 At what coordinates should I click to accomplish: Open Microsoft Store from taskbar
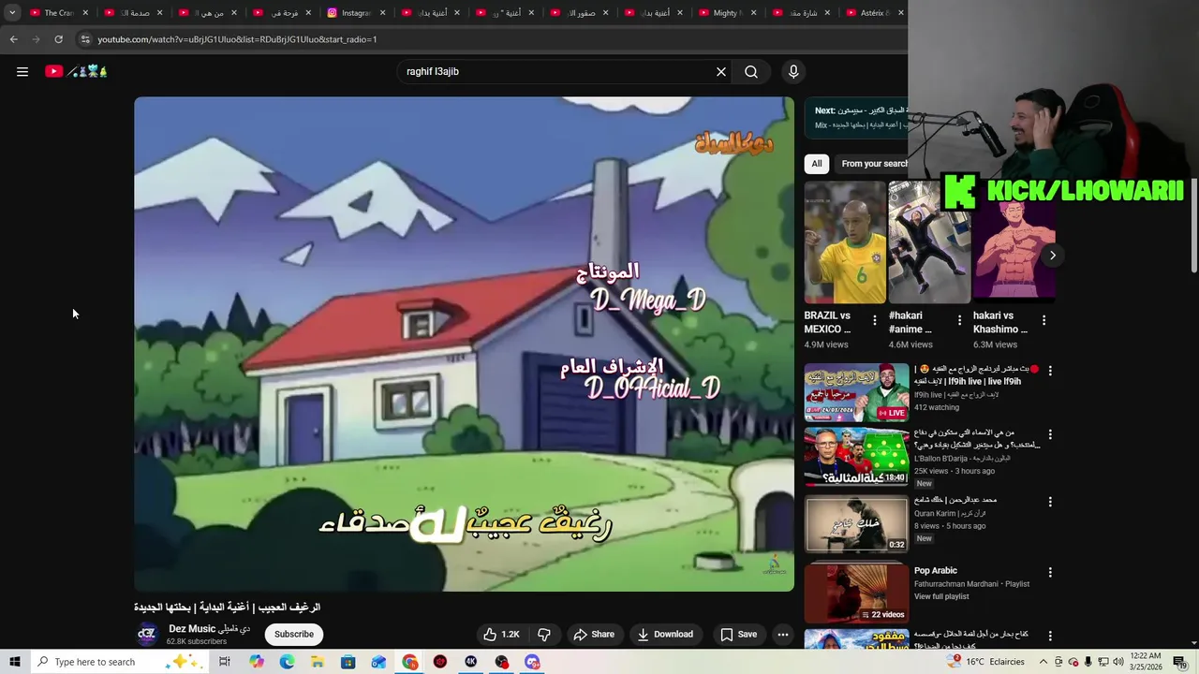tap(348, 662)
